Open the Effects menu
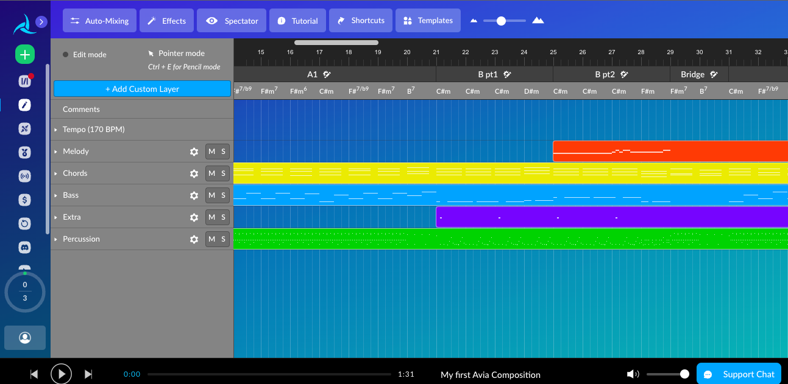The image size is (788, 384). pos(166,21)
